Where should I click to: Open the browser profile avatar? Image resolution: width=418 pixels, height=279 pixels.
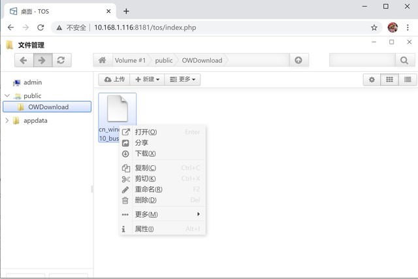coord(393,27)
